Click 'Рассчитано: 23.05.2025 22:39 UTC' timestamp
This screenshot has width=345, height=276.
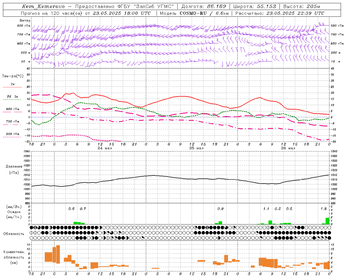pyautogui.click(x=280, y=13)
